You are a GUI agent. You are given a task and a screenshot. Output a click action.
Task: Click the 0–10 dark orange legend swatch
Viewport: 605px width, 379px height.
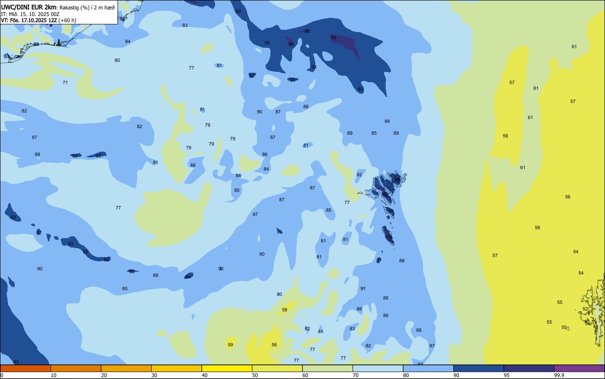pyautogui.click(x=26, y=368)
